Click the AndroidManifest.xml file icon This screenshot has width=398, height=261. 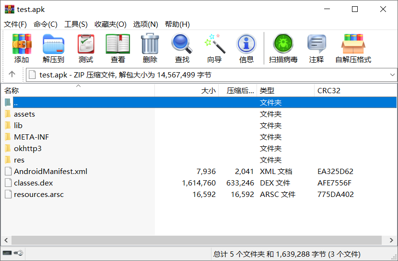(x=8, y=172)
